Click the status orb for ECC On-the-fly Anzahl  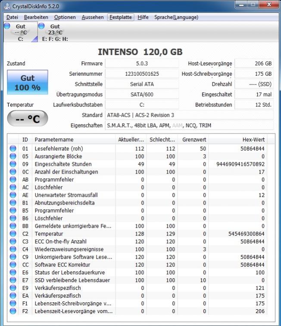click(x=13, y=242)
